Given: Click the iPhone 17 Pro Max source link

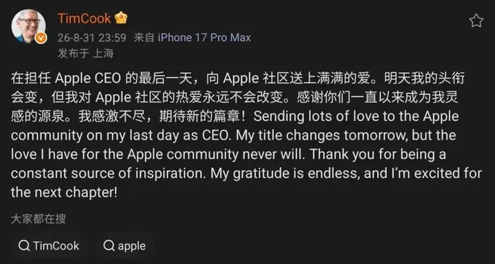Looking at the screenshot, I should pyautogui.click(x=204, y=38).
